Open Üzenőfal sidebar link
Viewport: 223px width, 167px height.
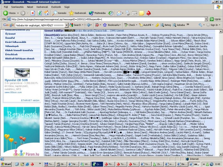10,38
